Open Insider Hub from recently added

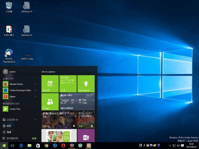pos(14,109)
